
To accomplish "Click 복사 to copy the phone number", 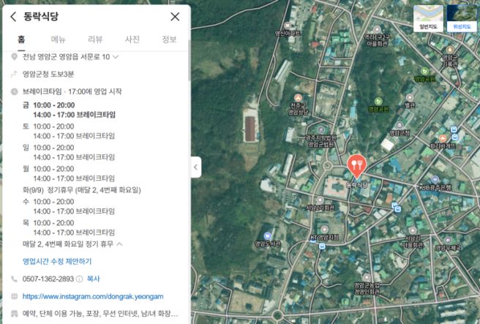I will pos(94,279).
